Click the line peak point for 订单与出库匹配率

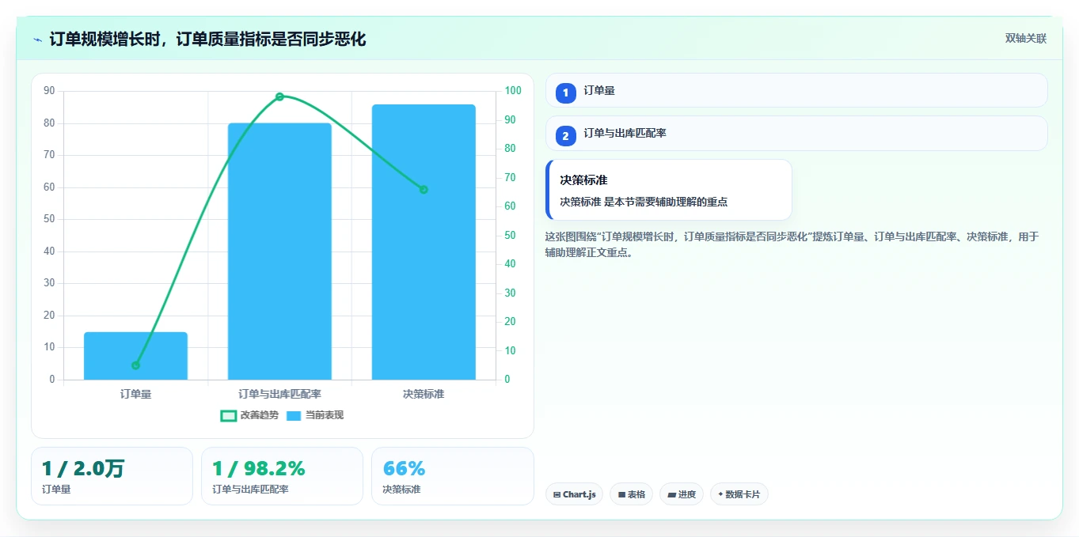click(x=279, y=96)
